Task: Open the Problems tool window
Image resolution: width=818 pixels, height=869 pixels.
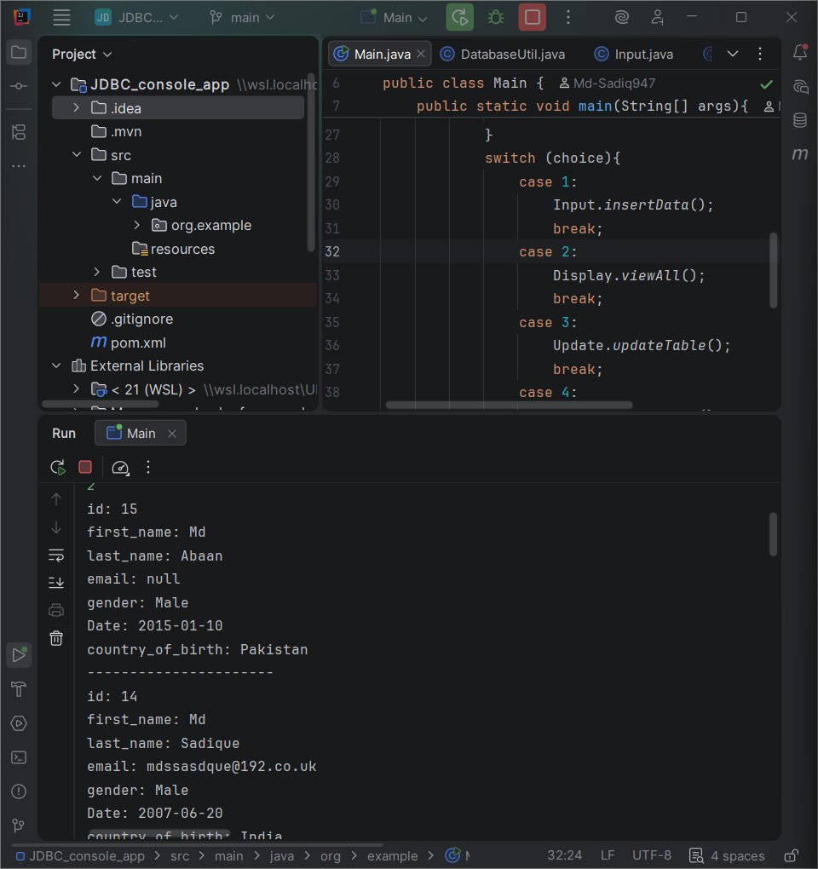Action: pyautogui.click(x=19, y=791)
